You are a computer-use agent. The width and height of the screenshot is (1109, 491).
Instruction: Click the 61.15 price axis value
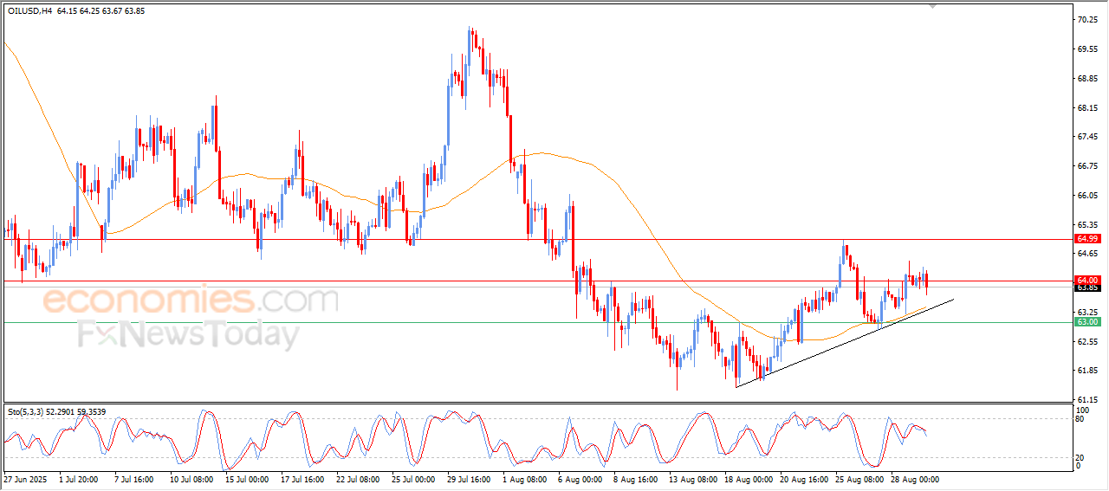click(1087, 399)
